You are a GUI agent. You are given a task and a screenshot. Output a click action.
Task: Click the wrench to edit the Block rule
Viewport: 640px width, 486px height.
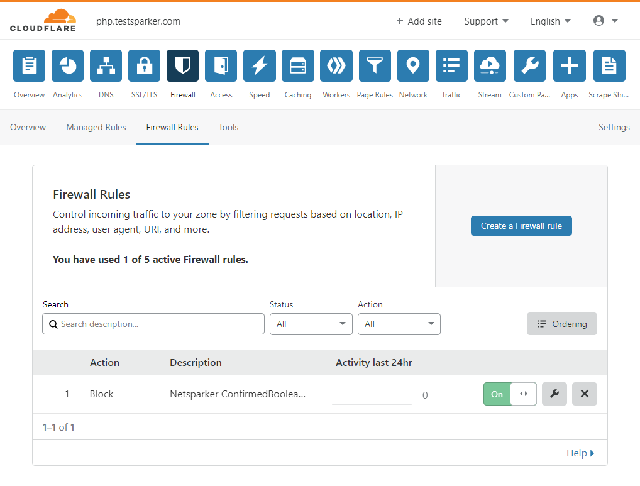pyautogui.click(x=554, y=394)
